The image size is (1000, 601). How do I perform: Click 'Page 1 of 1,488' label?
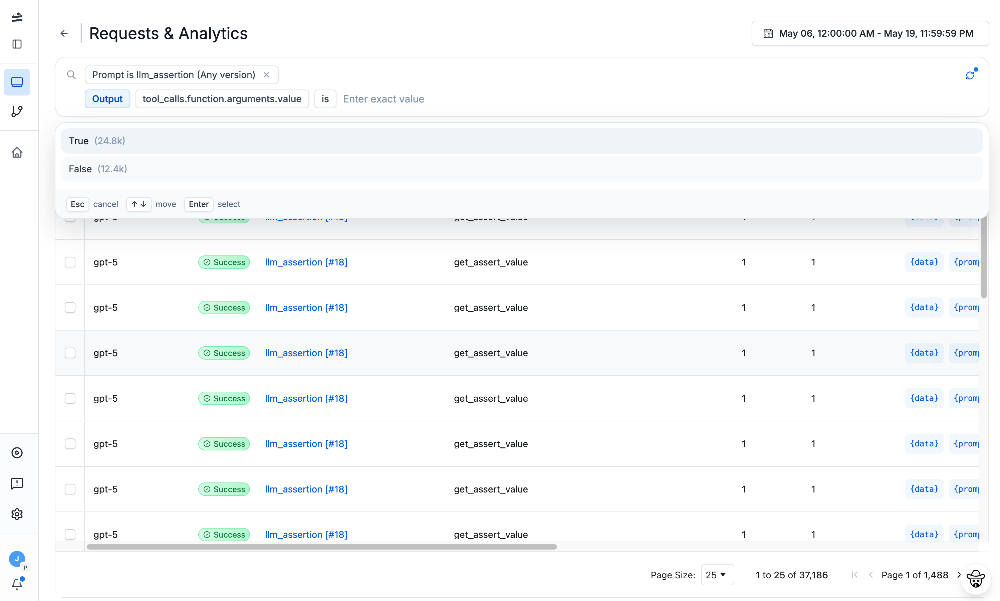coord(915,575)
